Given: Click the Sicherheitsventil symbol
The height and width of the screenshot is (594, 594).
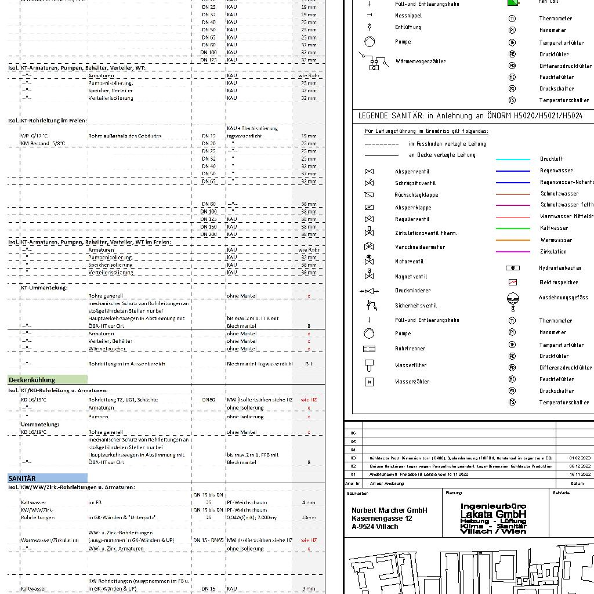Looking at the screenshot, I should 372,305.
